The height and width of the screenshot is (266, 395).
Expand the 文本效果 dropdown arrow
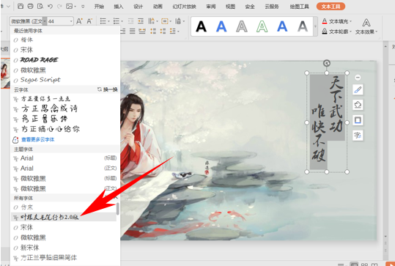(377, 32)
